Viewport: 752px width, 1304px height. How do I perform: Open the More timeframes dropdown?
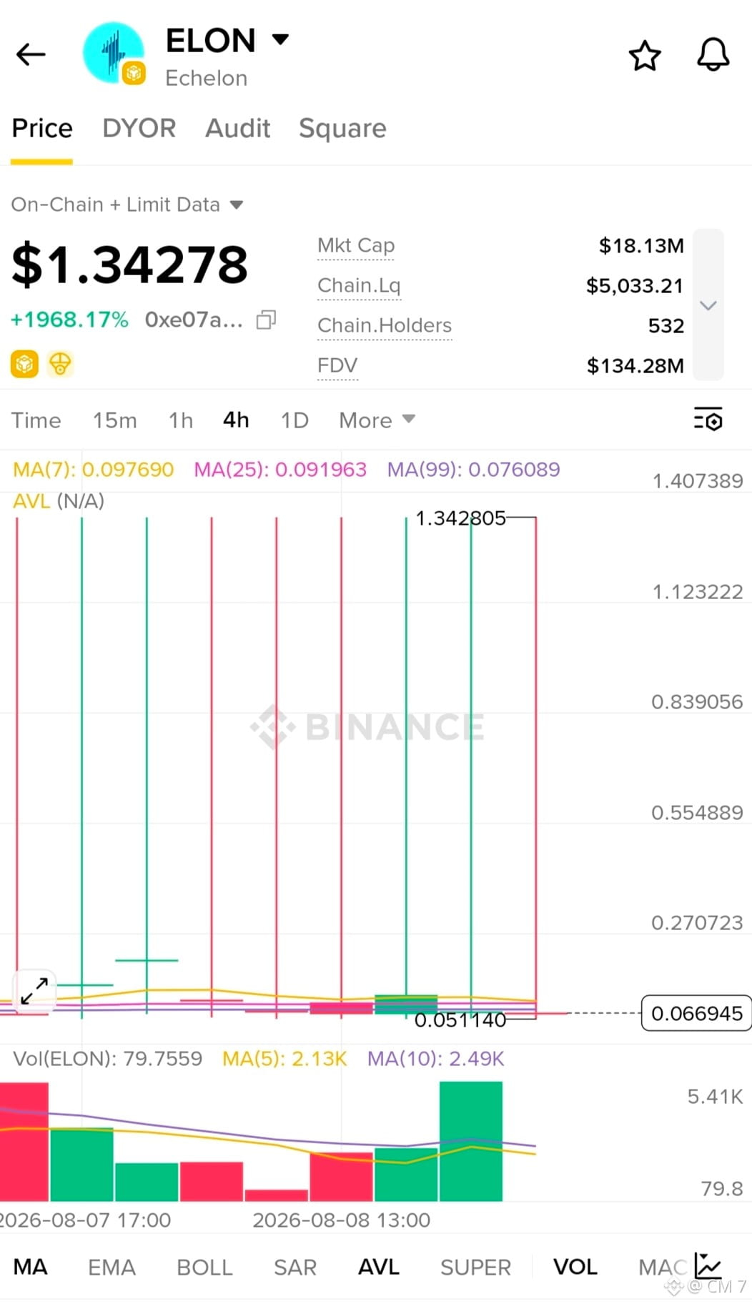[x=377, y=420]
